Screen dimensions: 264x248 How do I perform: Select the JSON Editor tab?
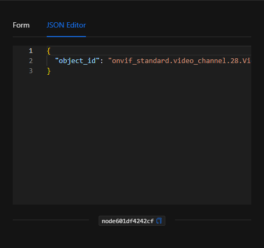[x=66, y=25]
